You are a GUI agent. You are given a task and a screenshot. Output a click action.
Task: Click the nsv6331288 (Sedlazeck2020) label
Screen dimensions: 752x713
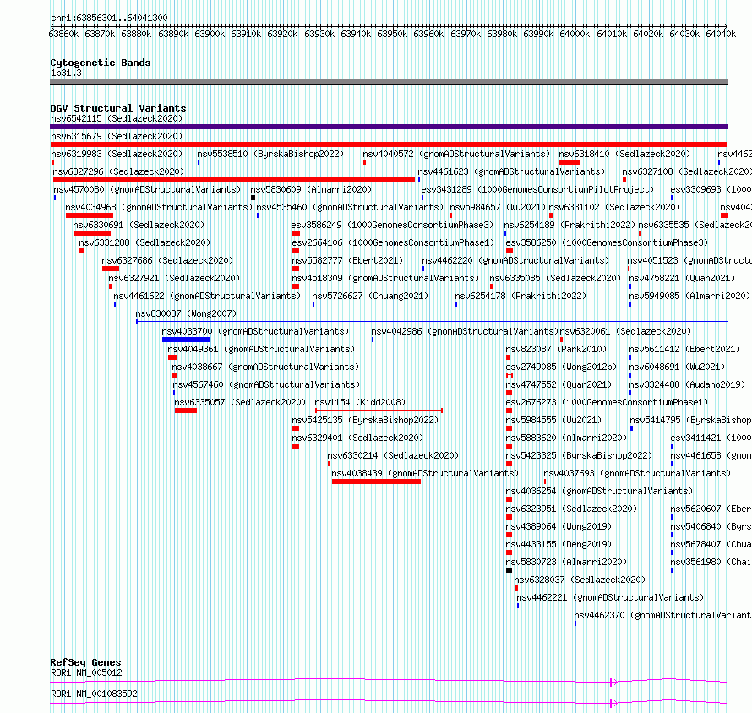pyautogui.click(x=144, y=242)
